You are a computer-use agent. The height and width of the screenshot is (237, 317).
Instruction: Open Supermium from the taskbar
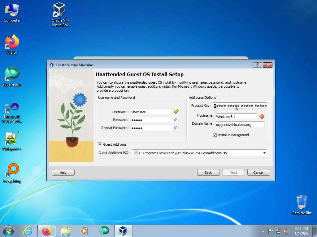coord(104,231)
